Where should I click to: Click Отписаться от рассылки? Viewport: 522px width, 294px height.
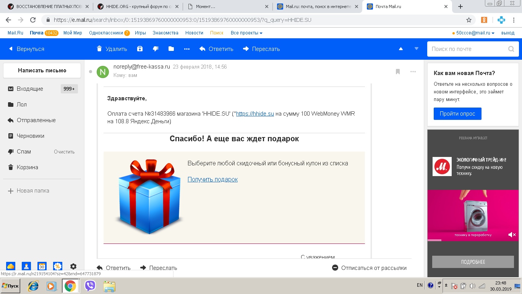[x=369, y=268]
